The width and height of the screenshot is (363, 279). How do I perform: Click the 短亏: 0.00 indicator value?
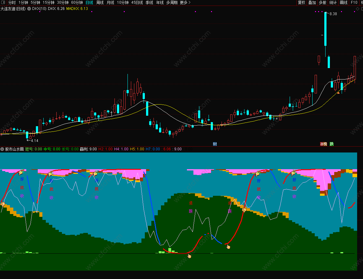pos(33,149)
